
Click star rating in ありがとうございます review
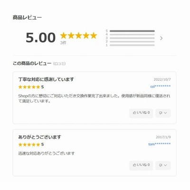tap(29, 144)
